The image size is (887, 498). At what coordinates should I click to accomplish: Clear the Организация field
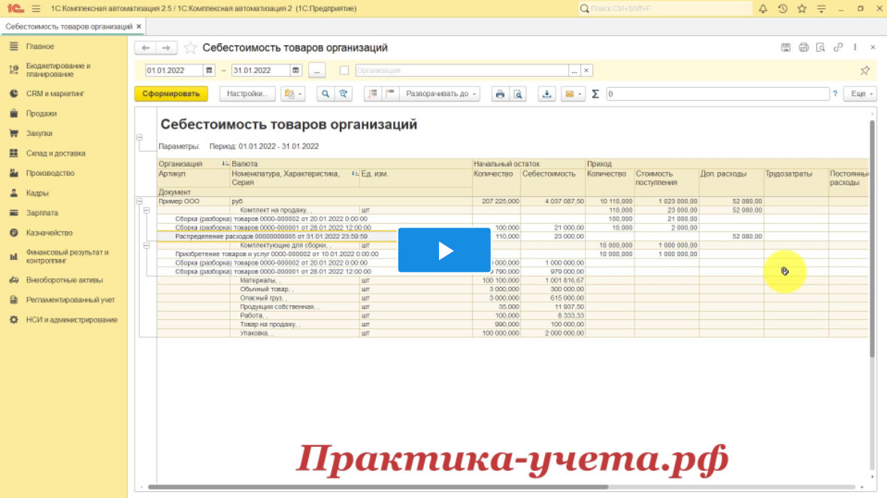pyautogui.click(x=586, y=71)
